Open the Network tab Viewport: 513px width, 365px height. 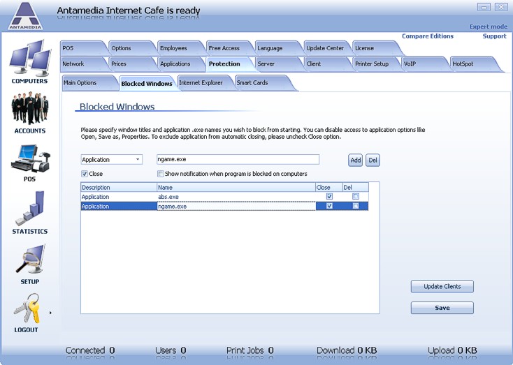click(x=82, y=64)
